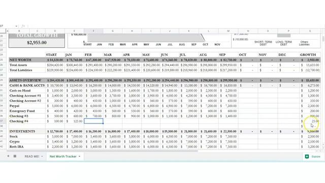Select Checking #4 START value 100.00
This screenshot has width=325, height=183.
point(55,121)
